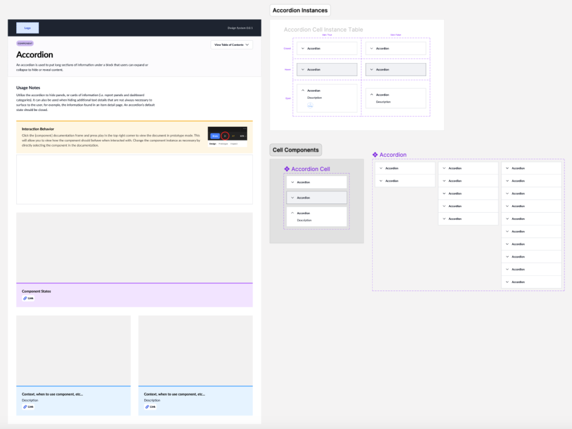Click the yellow A? icon in the dark toolbar image
Image resolution: width=572 pixels, height=429 pixels.
233,136
